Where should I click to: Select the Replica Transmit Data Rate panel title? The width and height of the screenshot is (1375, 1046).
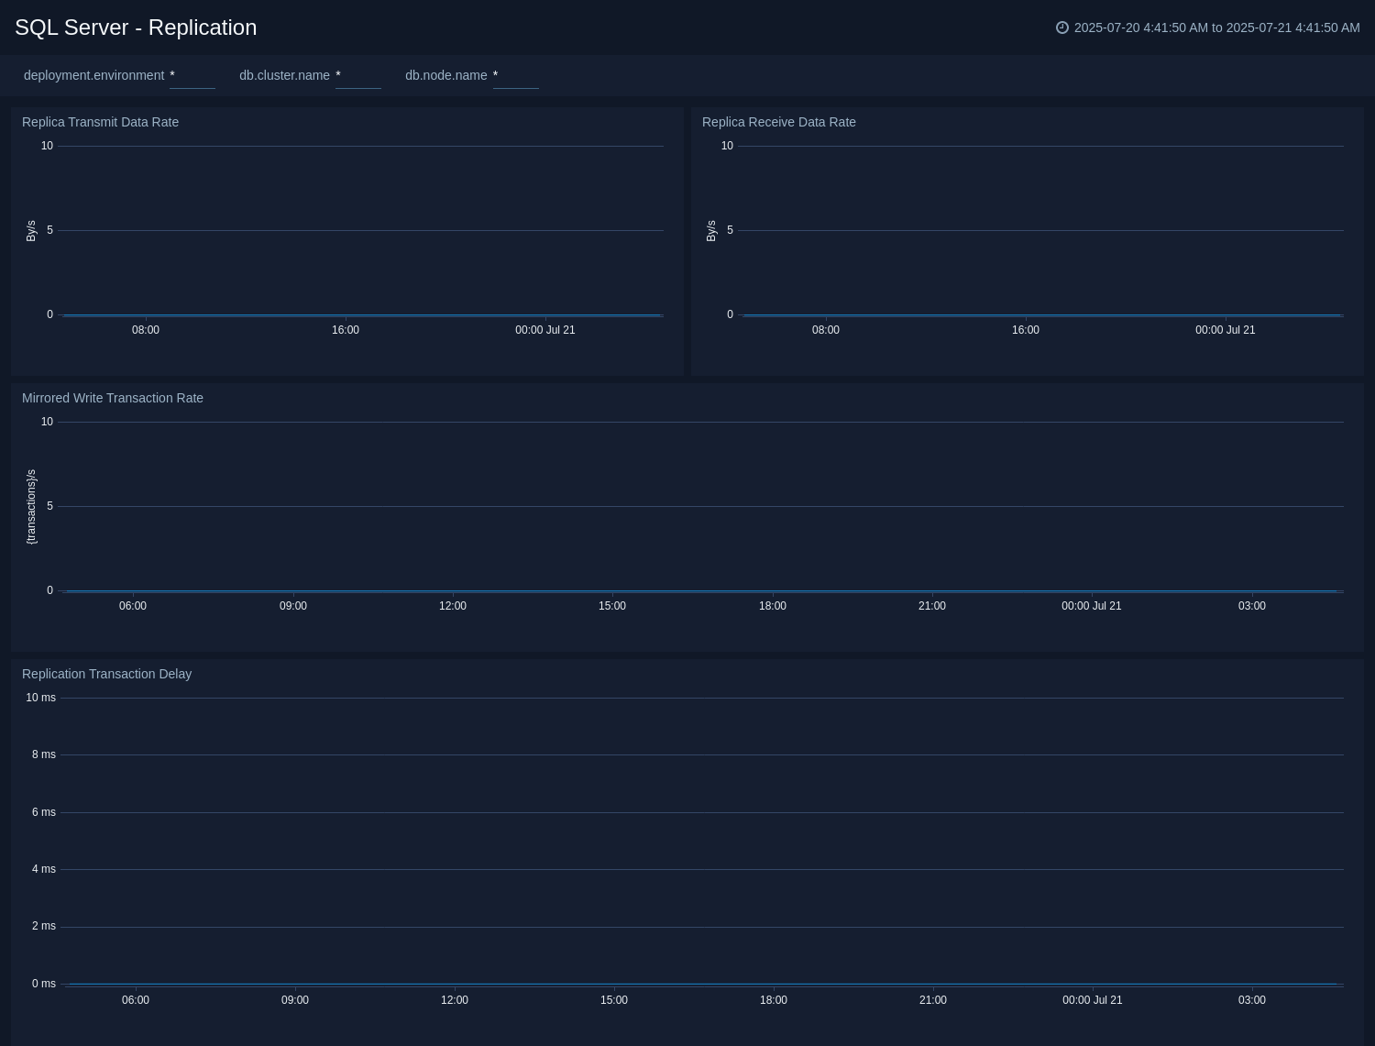[x=100, y=122]
